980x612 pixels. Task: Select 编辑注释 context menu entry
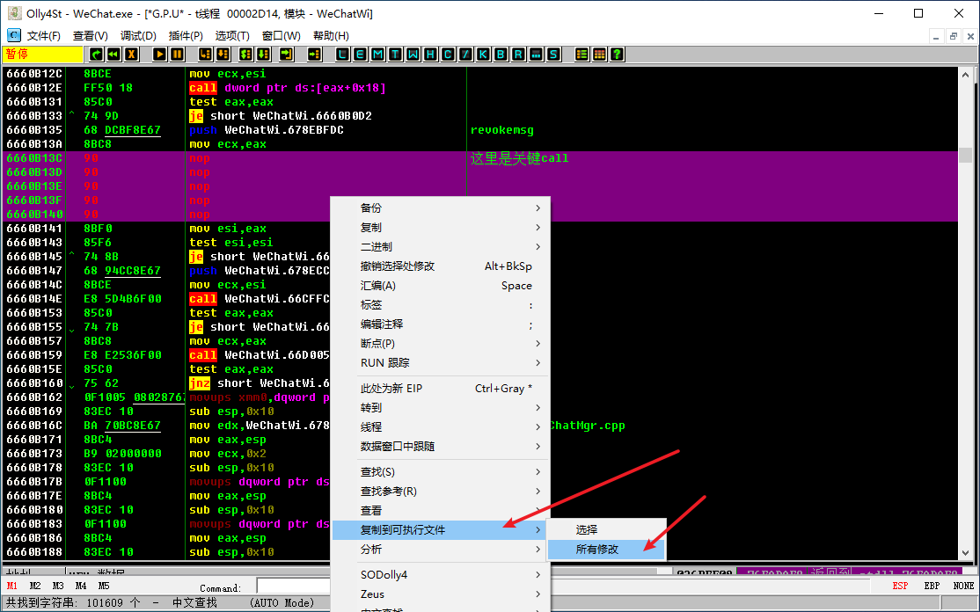click(441, 324)
